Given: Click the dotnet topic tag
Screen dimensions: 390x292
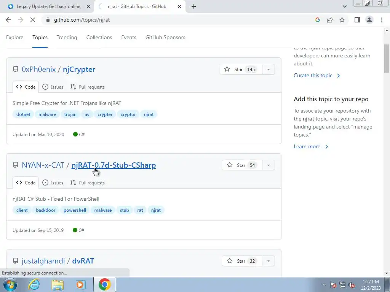Looking at the screenshot, I should pyautogui.click(x=23, y=114).
